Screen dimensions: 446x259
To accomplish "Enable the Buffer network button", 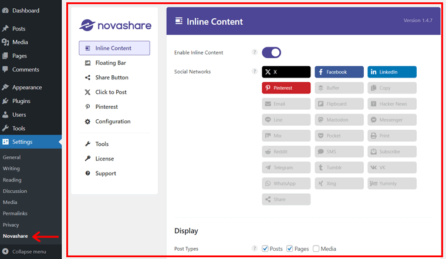I will pos(339,88).
